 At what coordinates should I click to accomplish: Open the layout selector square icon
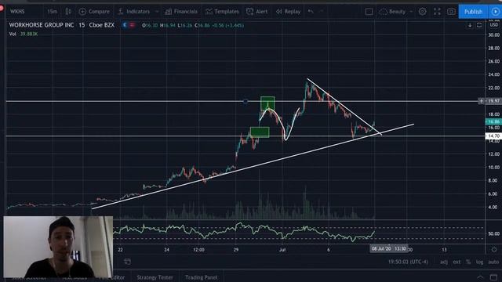[x=369, y=12]
